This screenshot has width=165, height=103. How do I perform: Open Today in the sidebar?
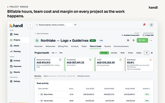point(19,34)
